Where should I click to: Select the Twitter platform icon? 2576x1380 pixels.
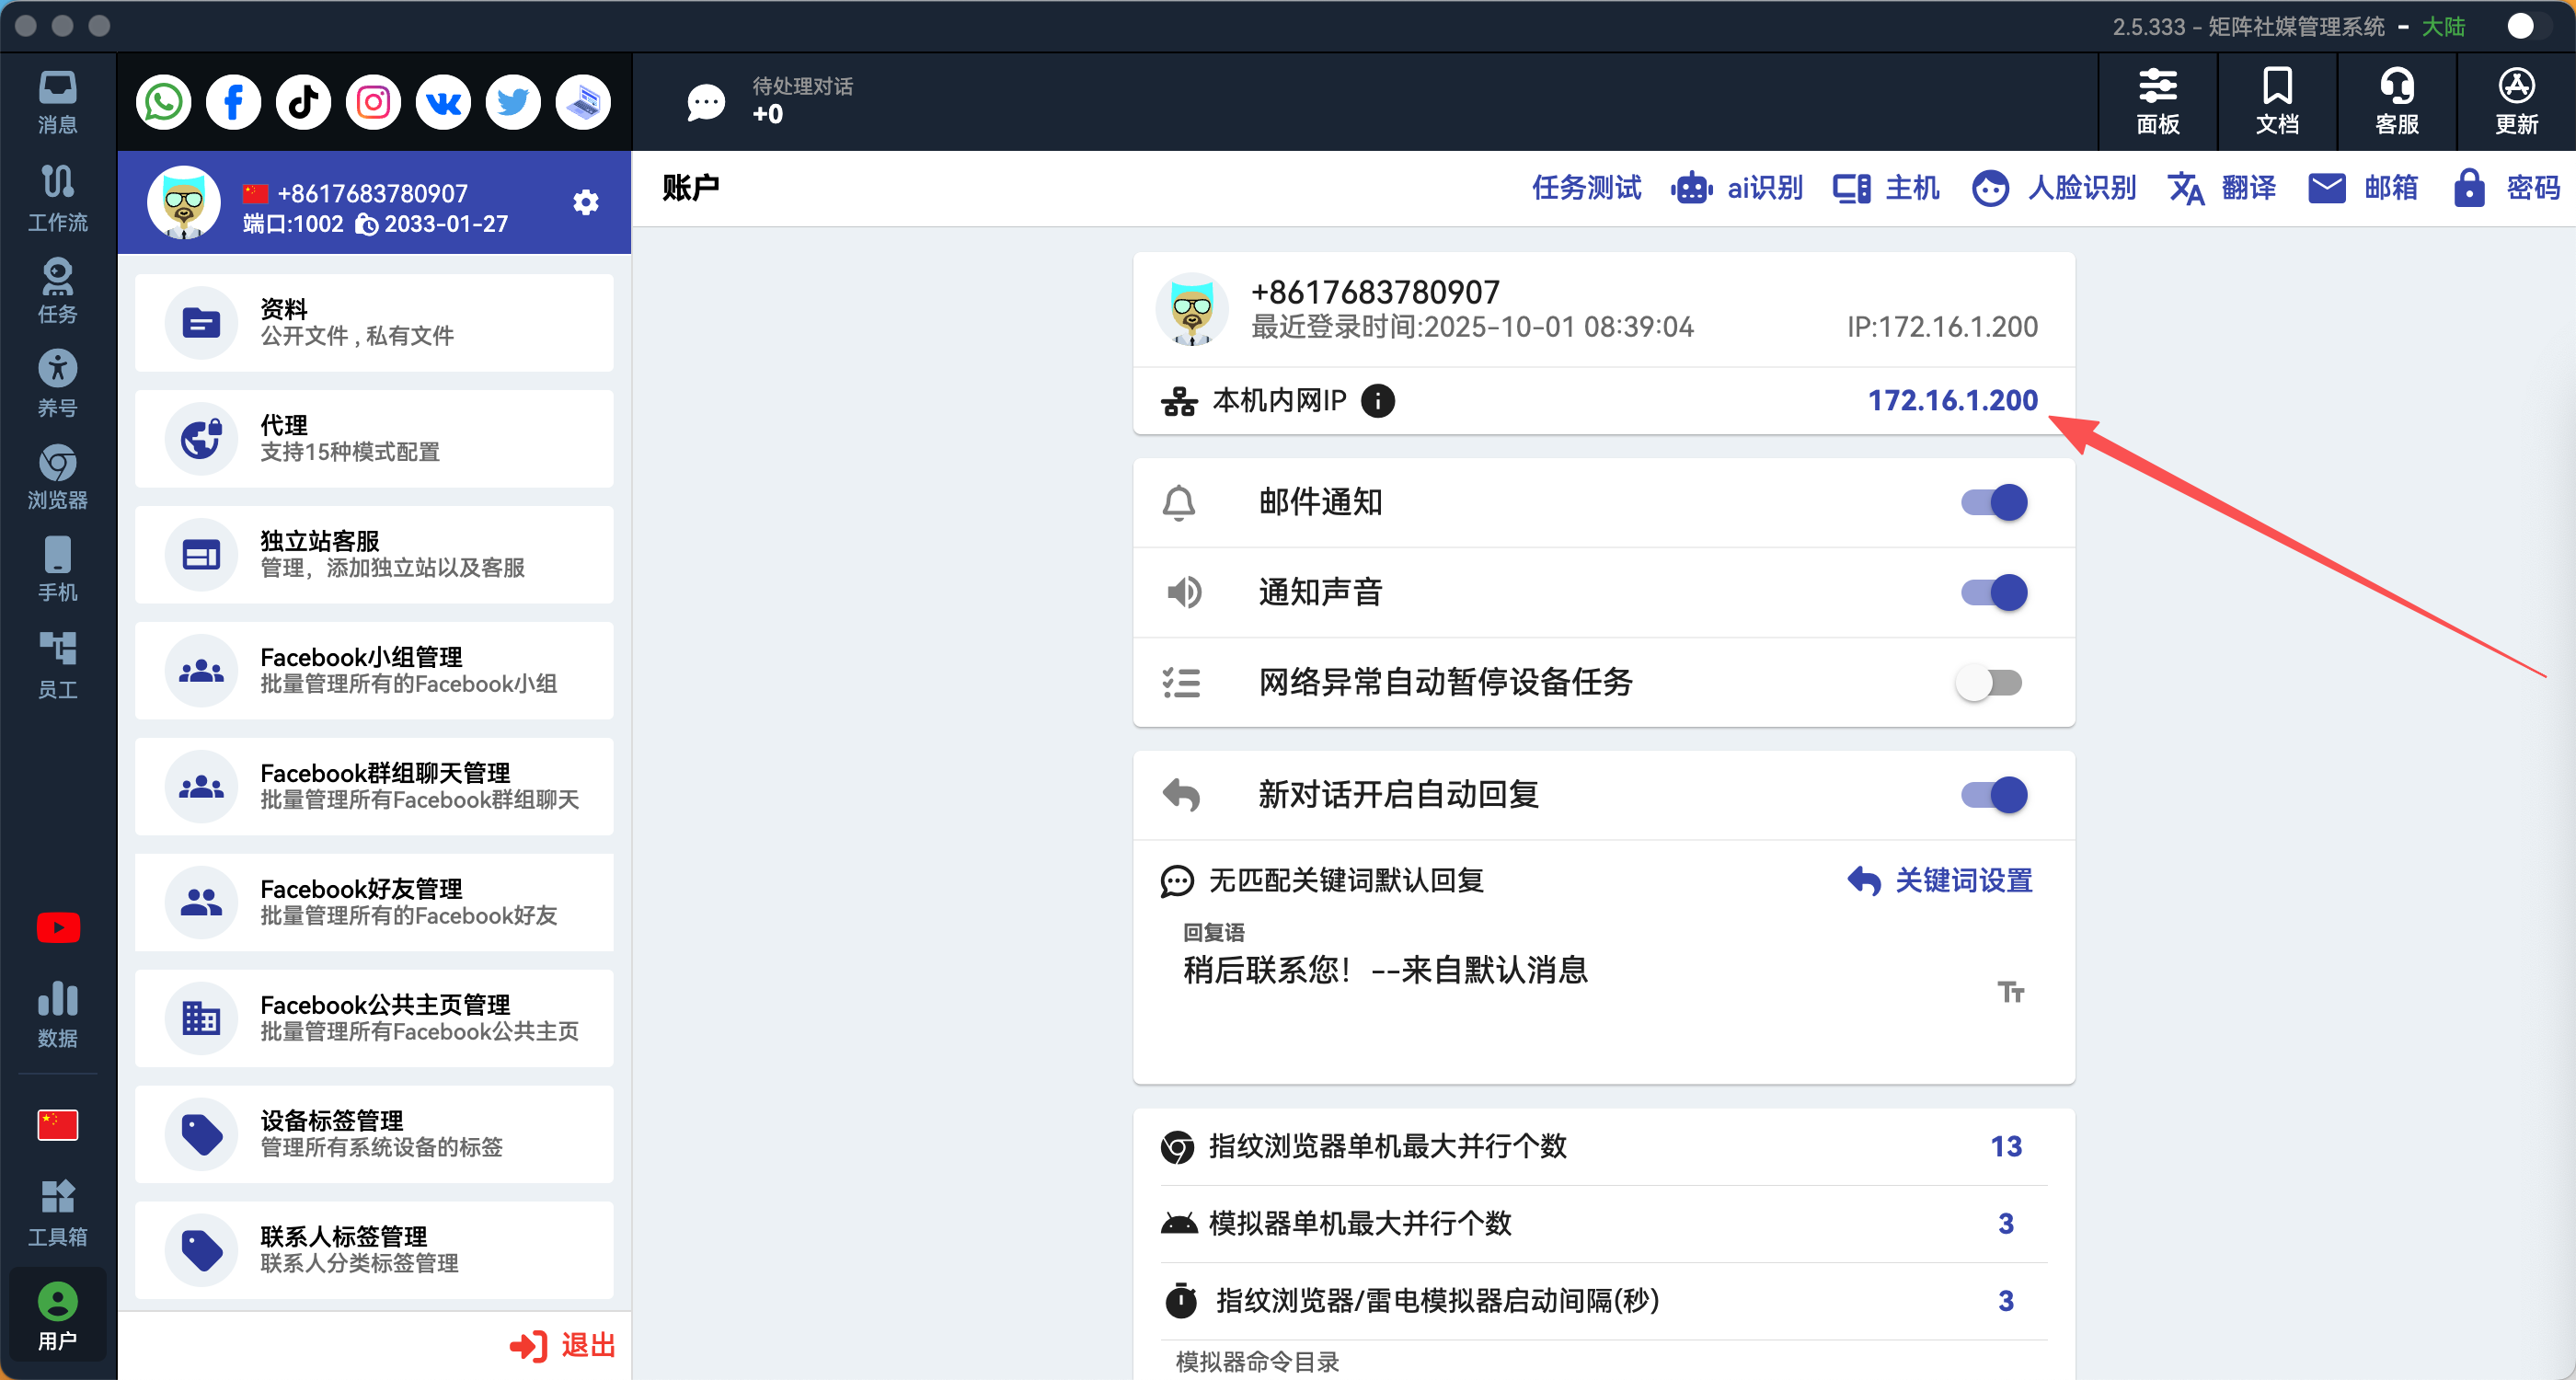pos(513,102)
